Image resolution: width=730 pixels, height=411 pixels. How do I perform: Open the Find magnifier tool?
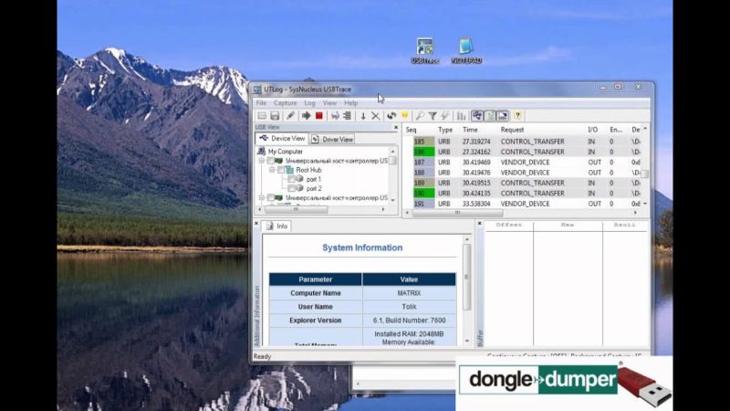(420, 116)
